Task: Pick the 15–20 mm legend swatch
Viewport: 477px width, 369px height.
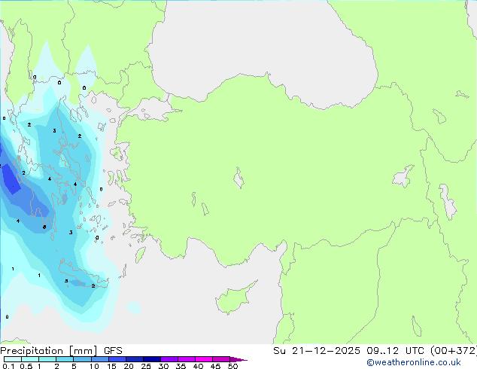Action: point(117,359)
